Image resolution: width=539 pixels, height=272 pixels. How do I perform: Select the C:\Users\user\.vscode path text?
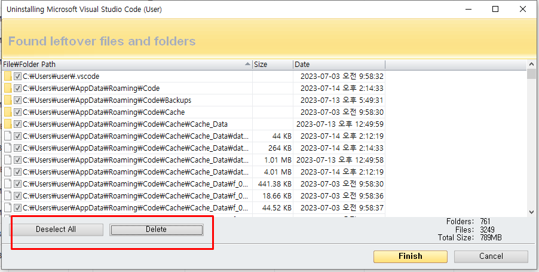click(x=61, y=77)
